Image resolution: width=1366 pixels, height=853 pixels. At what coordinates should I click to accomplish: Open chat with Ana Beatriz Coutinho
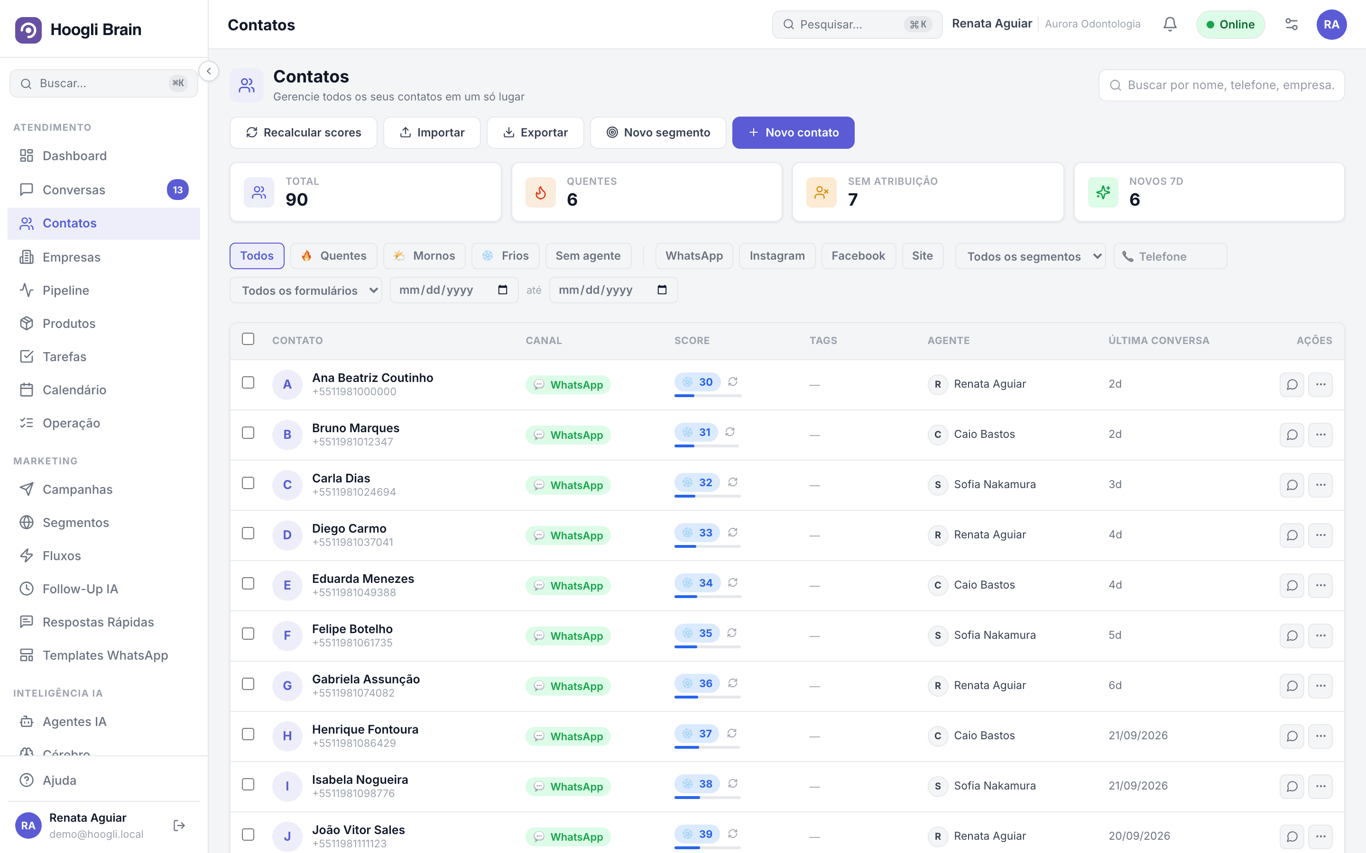coord(1292,385)
